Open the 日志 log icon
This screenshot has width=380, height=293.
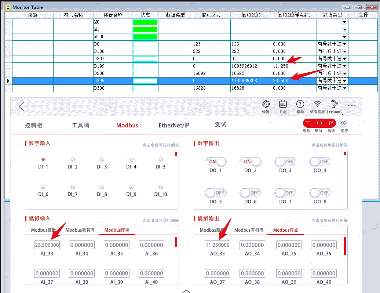tap(283, 104)
